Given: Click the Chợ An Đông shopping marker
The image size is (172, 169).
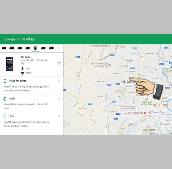Looking at the screenshot, I should point(150,112).
